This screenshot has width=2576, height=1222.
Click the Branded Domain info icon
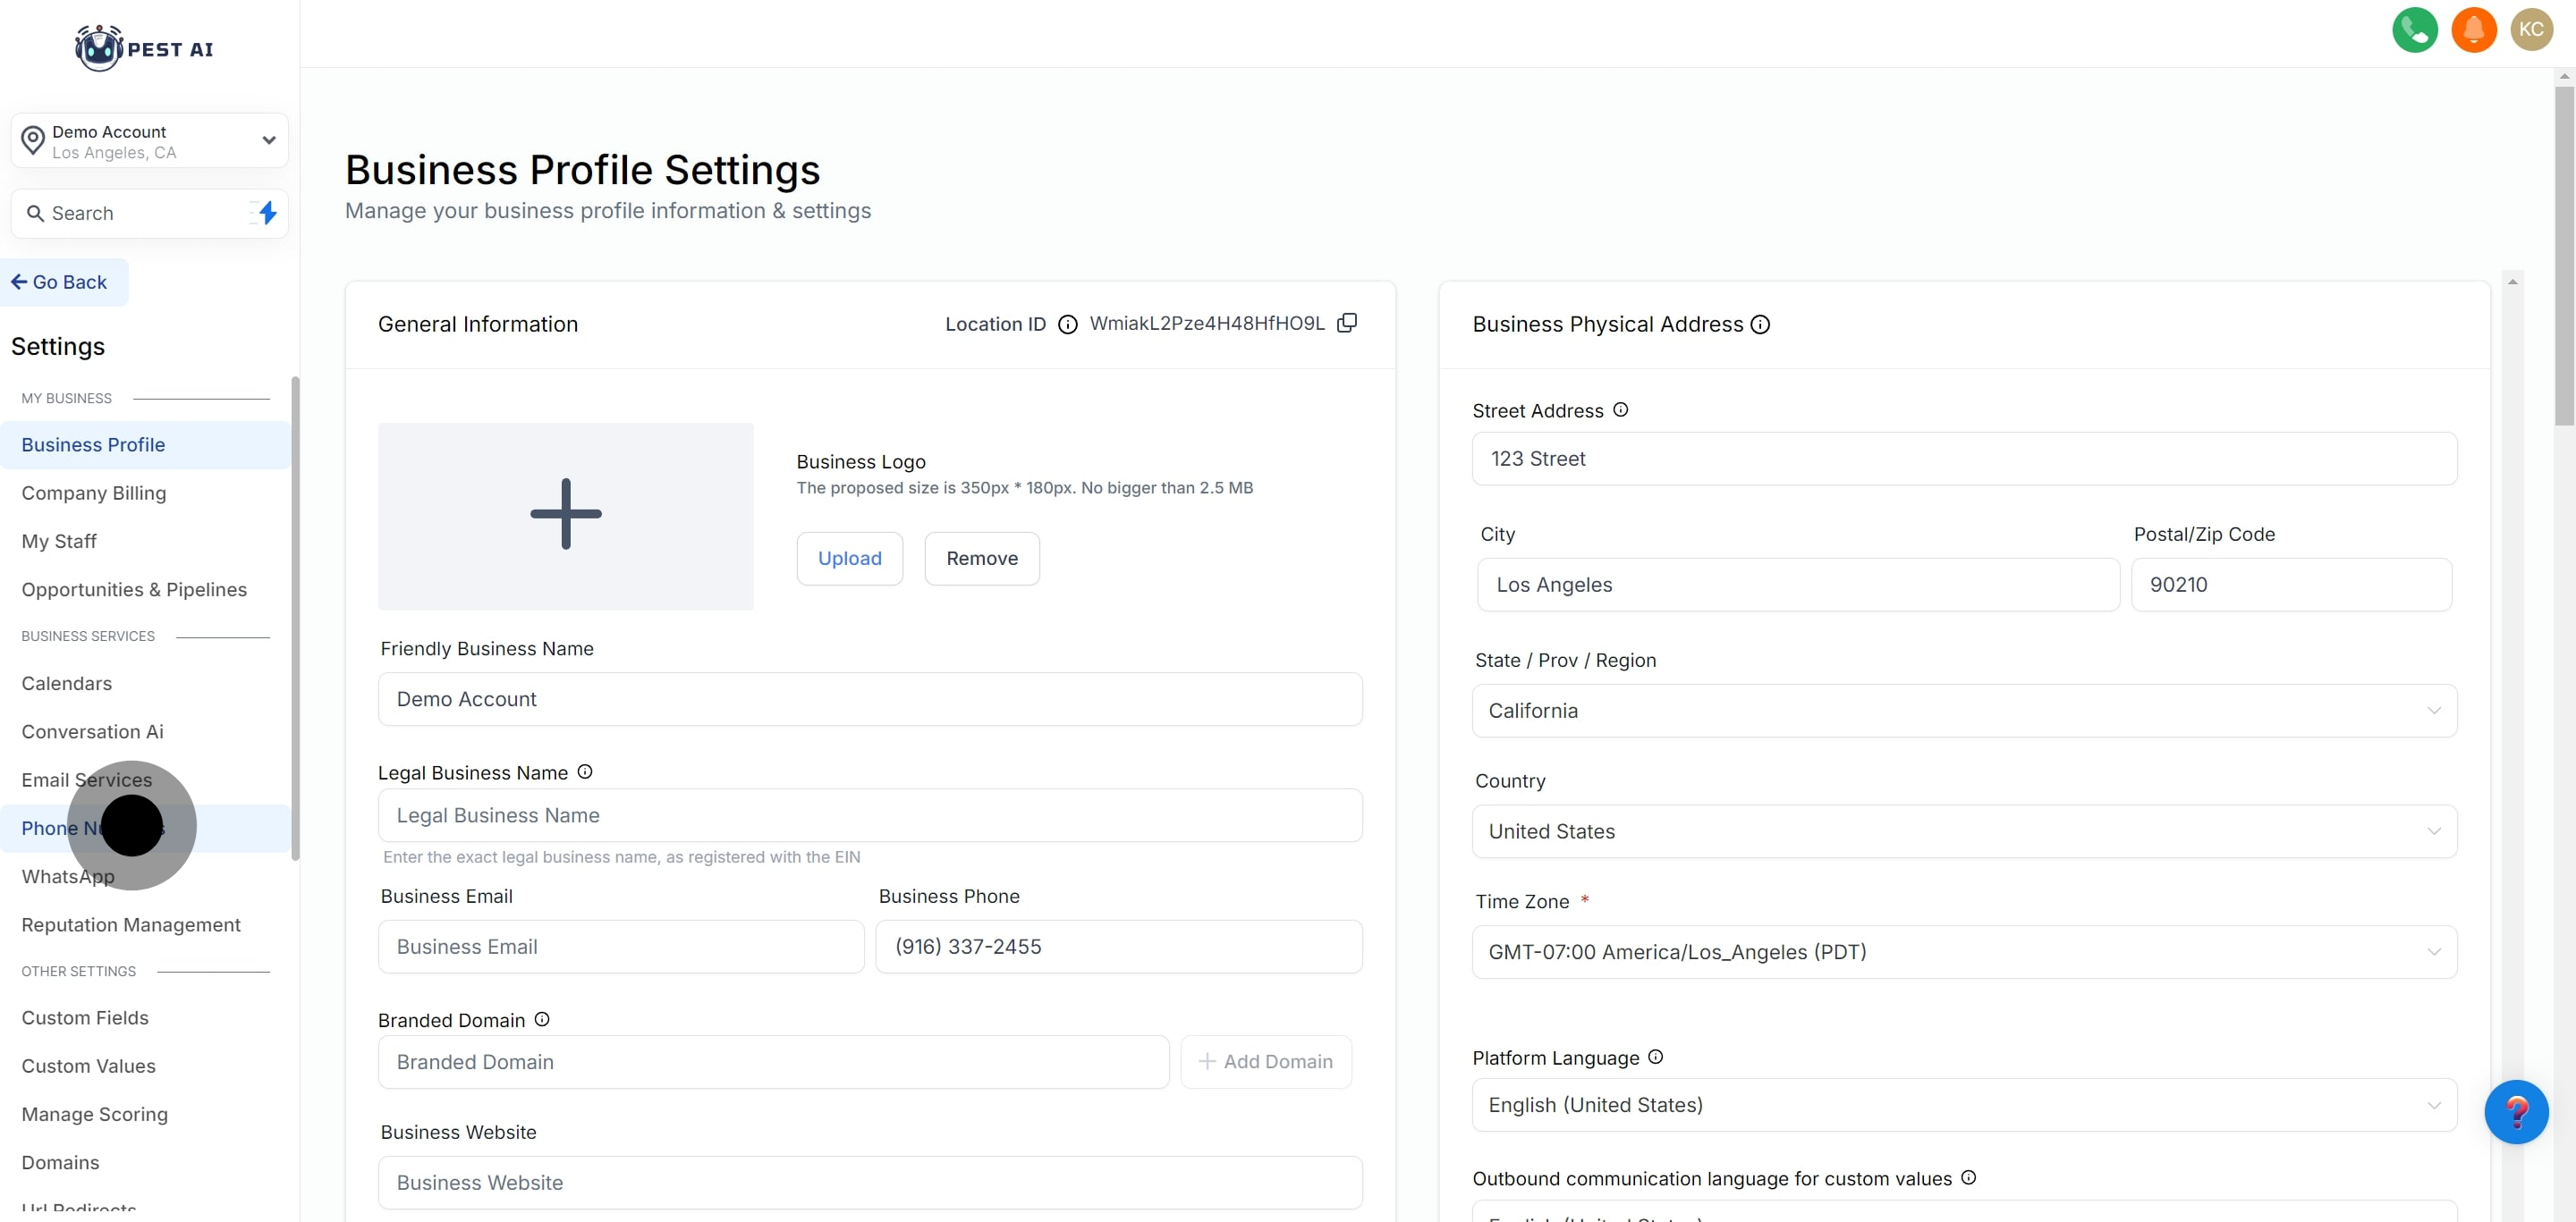542,1019
